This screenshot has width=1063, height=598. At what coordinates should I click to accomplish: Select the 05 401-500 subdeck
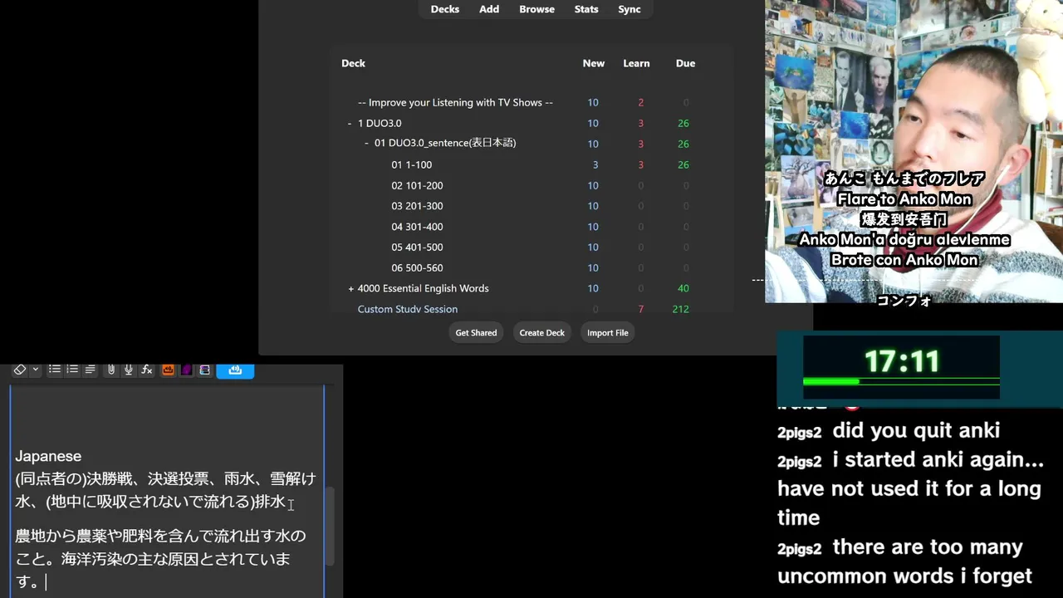coord(417,247)
